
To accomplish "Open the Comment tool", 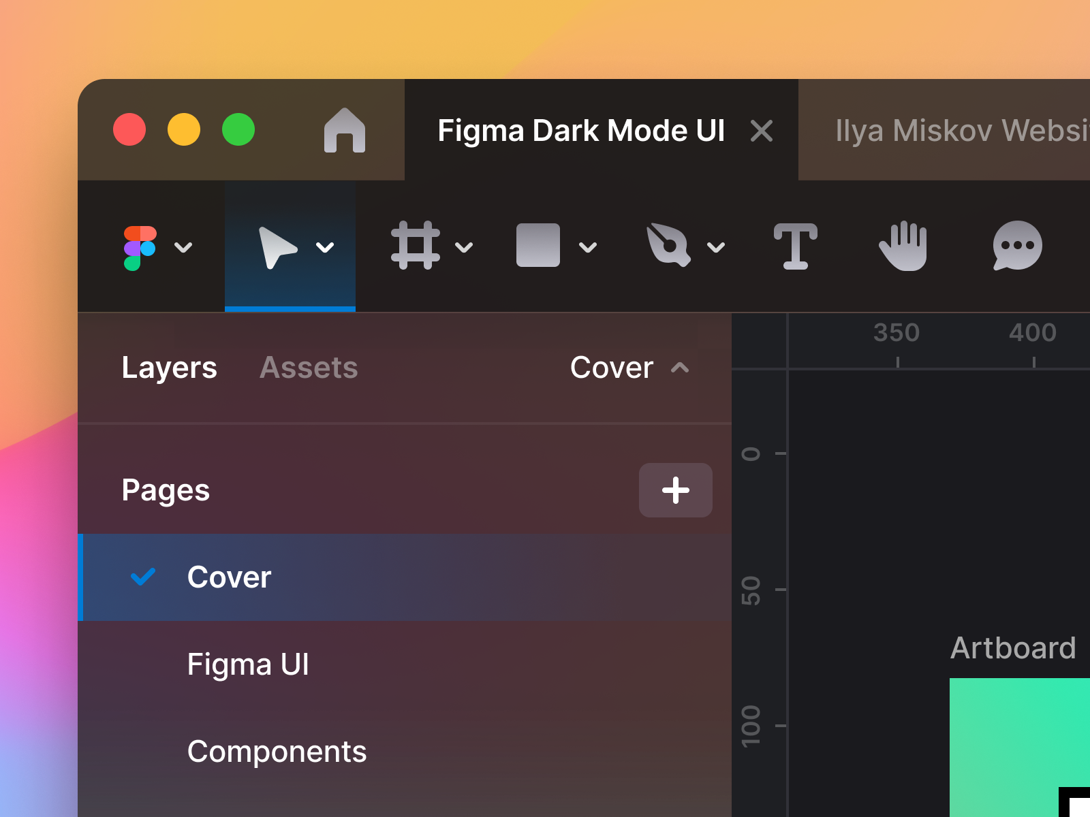I will (1016, 246).
